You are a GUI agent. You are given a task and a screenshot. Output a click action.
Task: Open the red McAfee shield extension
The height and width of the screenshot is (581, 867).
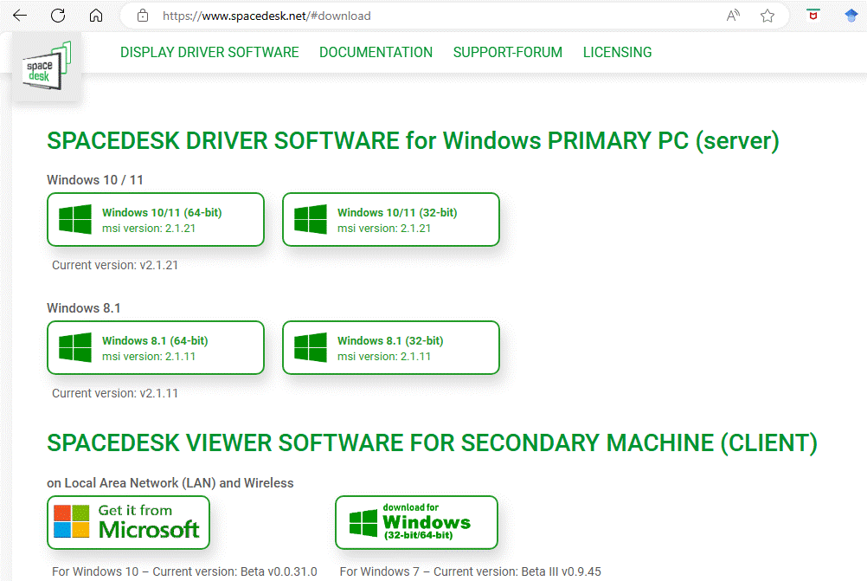[x=813, y=16]
